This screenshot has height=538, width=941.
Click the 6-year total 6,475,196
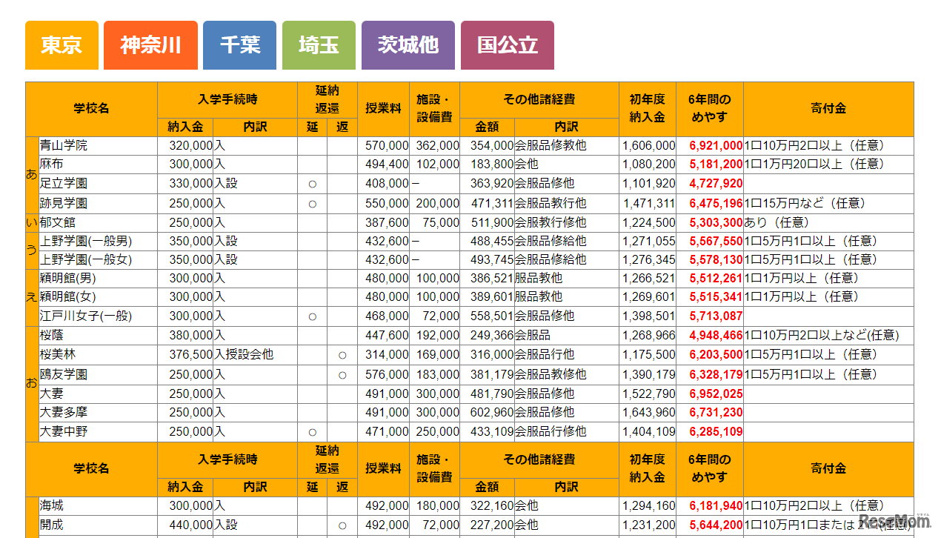point(716,203)
